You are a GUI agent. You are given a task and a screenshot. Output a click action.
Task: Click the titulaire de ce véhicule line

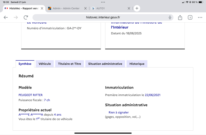(46, 119)
